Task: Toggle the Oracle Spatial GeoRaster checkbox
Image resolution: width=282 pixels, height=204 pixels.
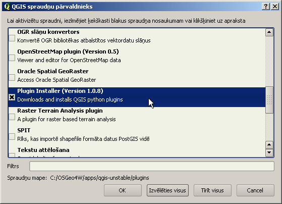Action: coord(12,77)
